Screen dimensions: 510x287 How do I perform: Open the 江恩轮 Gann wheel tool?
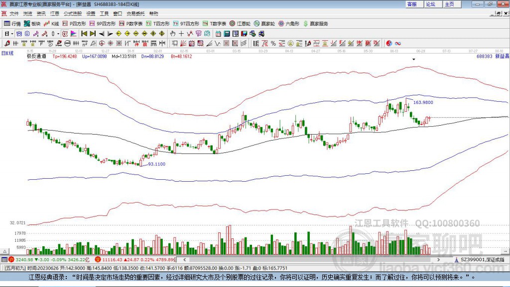(x=240, y=23)
